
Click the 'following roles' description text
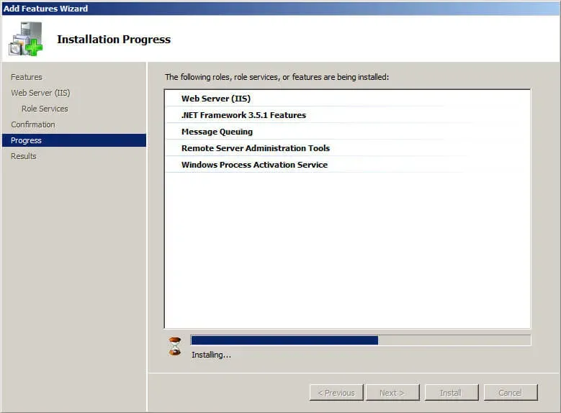coord(277,77)
